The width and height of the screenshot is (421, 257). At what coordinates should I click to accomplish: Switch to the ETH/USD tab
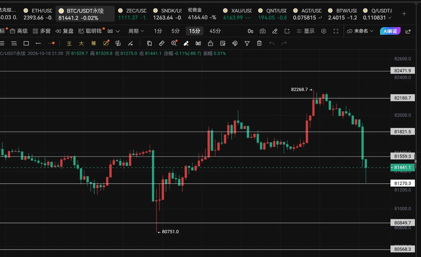(38, 14)
